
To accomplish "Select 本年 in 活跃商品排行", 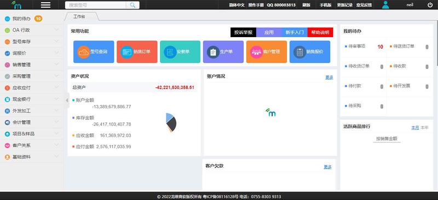I will [424, 127].
